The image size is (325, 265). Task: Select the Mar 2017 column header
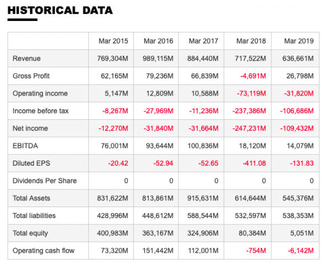click(x=203, y=41)
